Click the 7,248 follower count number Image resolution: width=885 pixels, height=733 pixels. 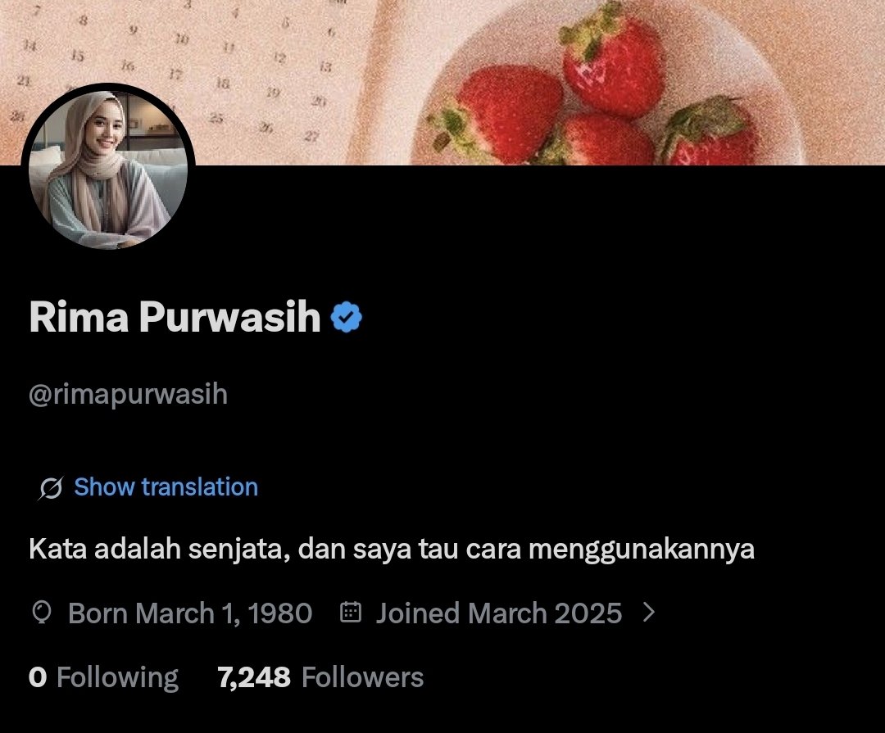pos(254,677)
